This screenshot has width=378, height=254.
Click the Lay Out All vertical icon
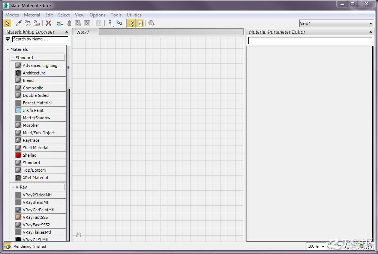point(110,23)
